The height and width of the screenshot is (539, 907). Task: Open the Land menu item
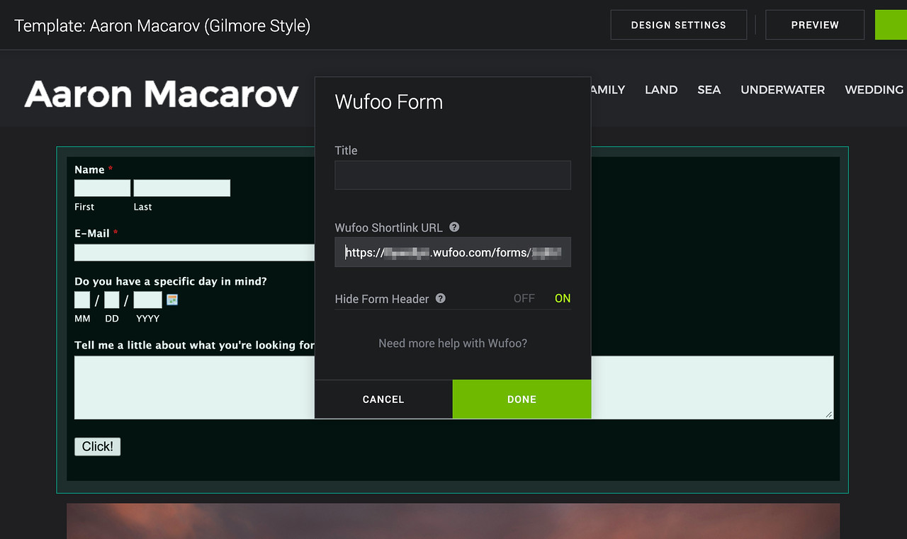coord(661,90)
